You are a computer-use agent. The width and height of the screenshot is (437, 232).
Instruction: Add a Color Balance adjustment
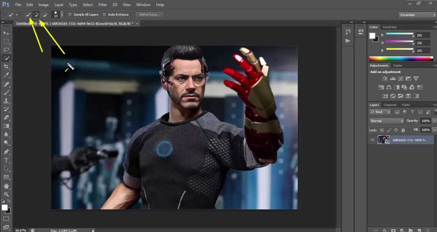pos(389,87)
